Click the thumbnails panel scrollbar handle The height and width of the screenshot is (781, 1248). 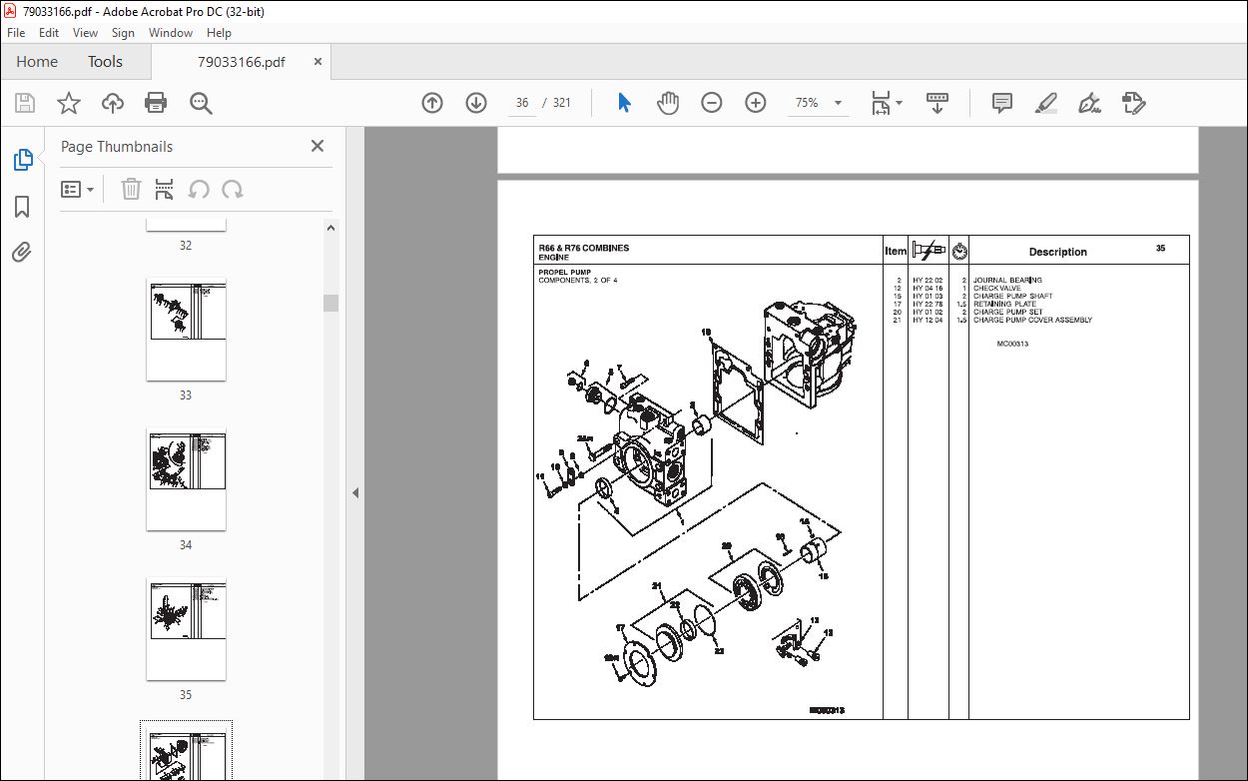pos(331,304)
